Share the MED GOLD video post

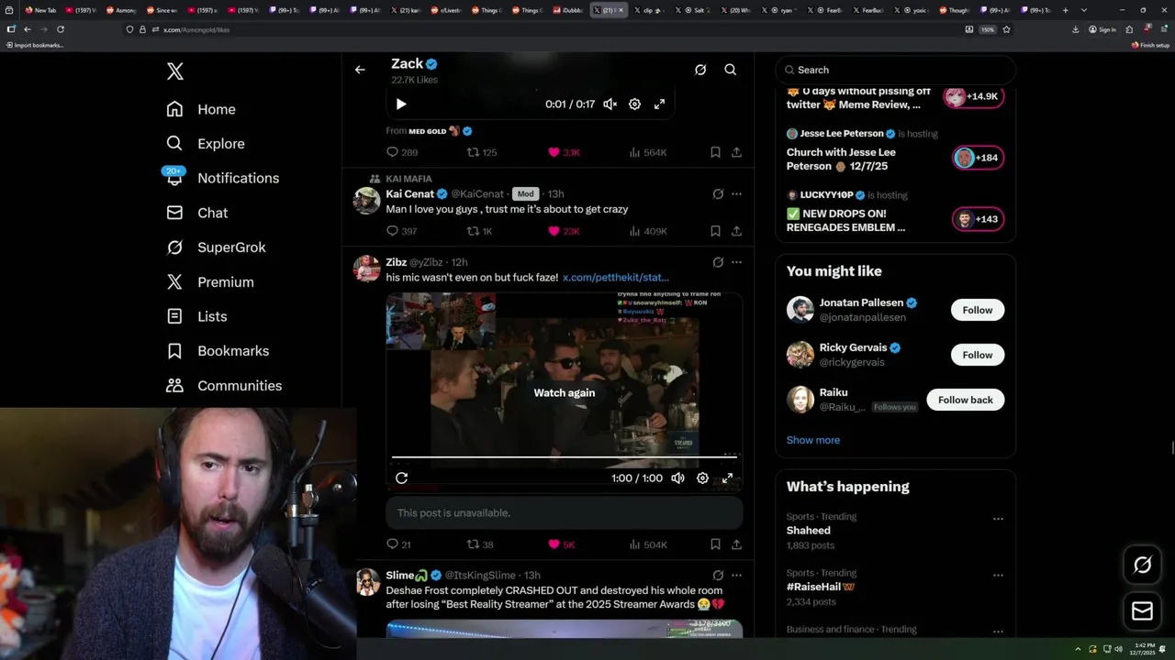tap(736, 152)
